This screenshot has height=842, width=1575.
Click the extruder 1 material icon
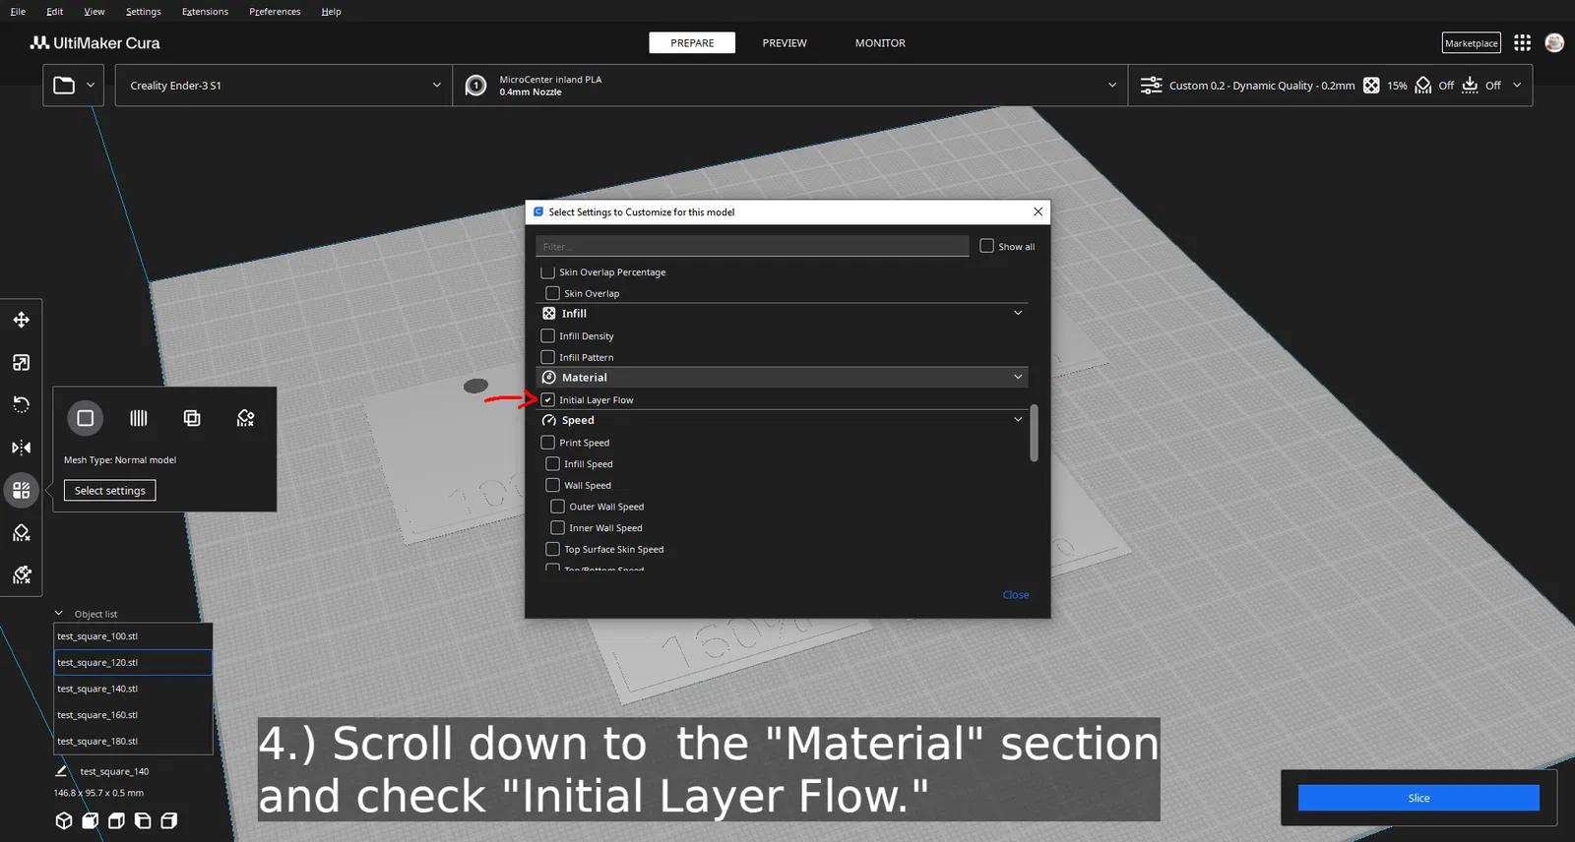tap(475, 86)
